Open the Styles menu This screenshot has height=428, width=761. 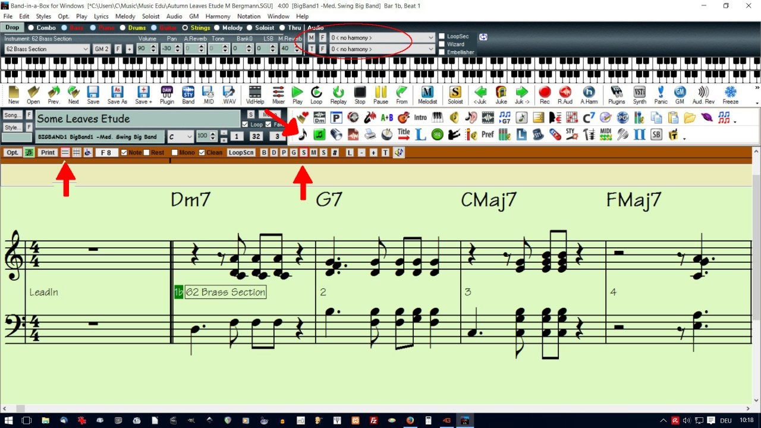pos(43,16)
